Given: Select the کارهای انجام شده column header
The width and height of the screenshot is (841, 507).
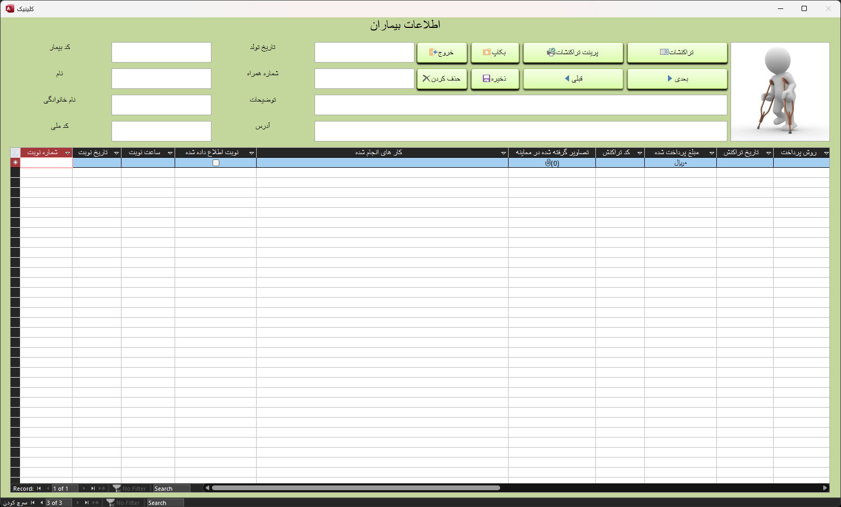Looking at the screenshot, I should click(x=378, y=153).
